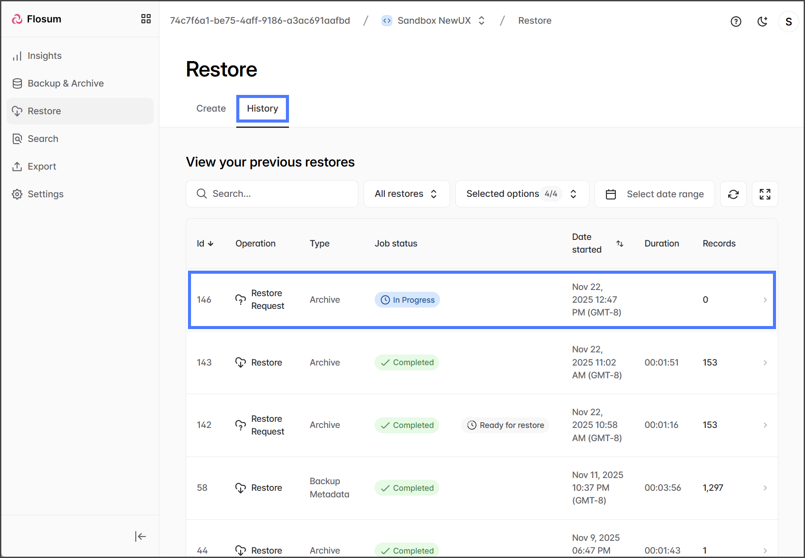Collapse the sidebar with arrow icon

(x=140, y=536)
